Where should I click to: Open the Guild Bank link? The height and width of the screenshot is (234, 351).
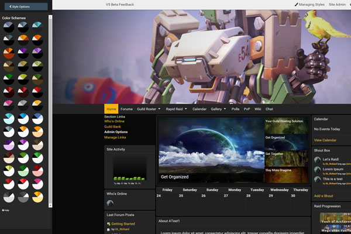(112, 127)
